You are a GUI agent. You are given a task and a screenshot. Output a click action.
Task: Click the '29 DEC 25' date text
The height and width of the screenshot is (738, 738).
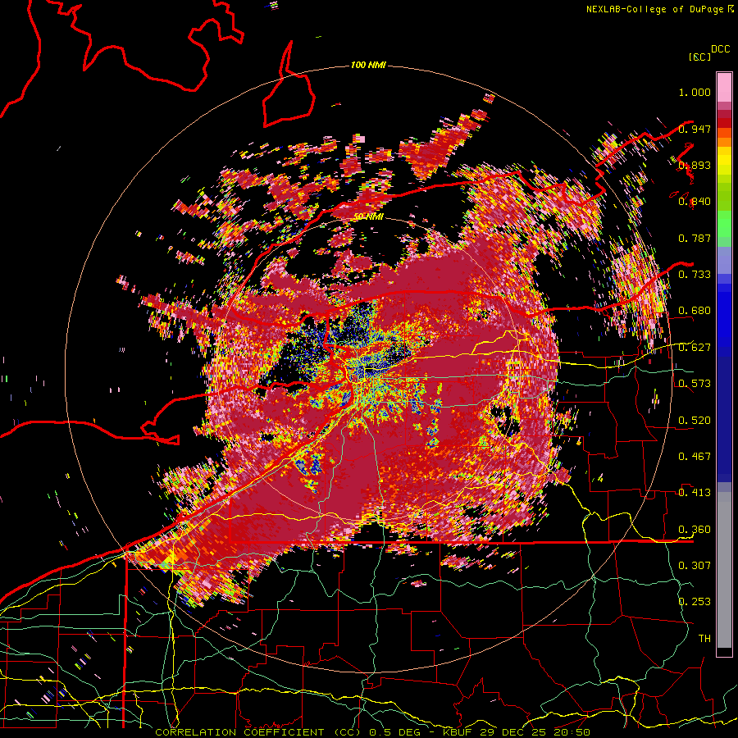tap(512, 732)
